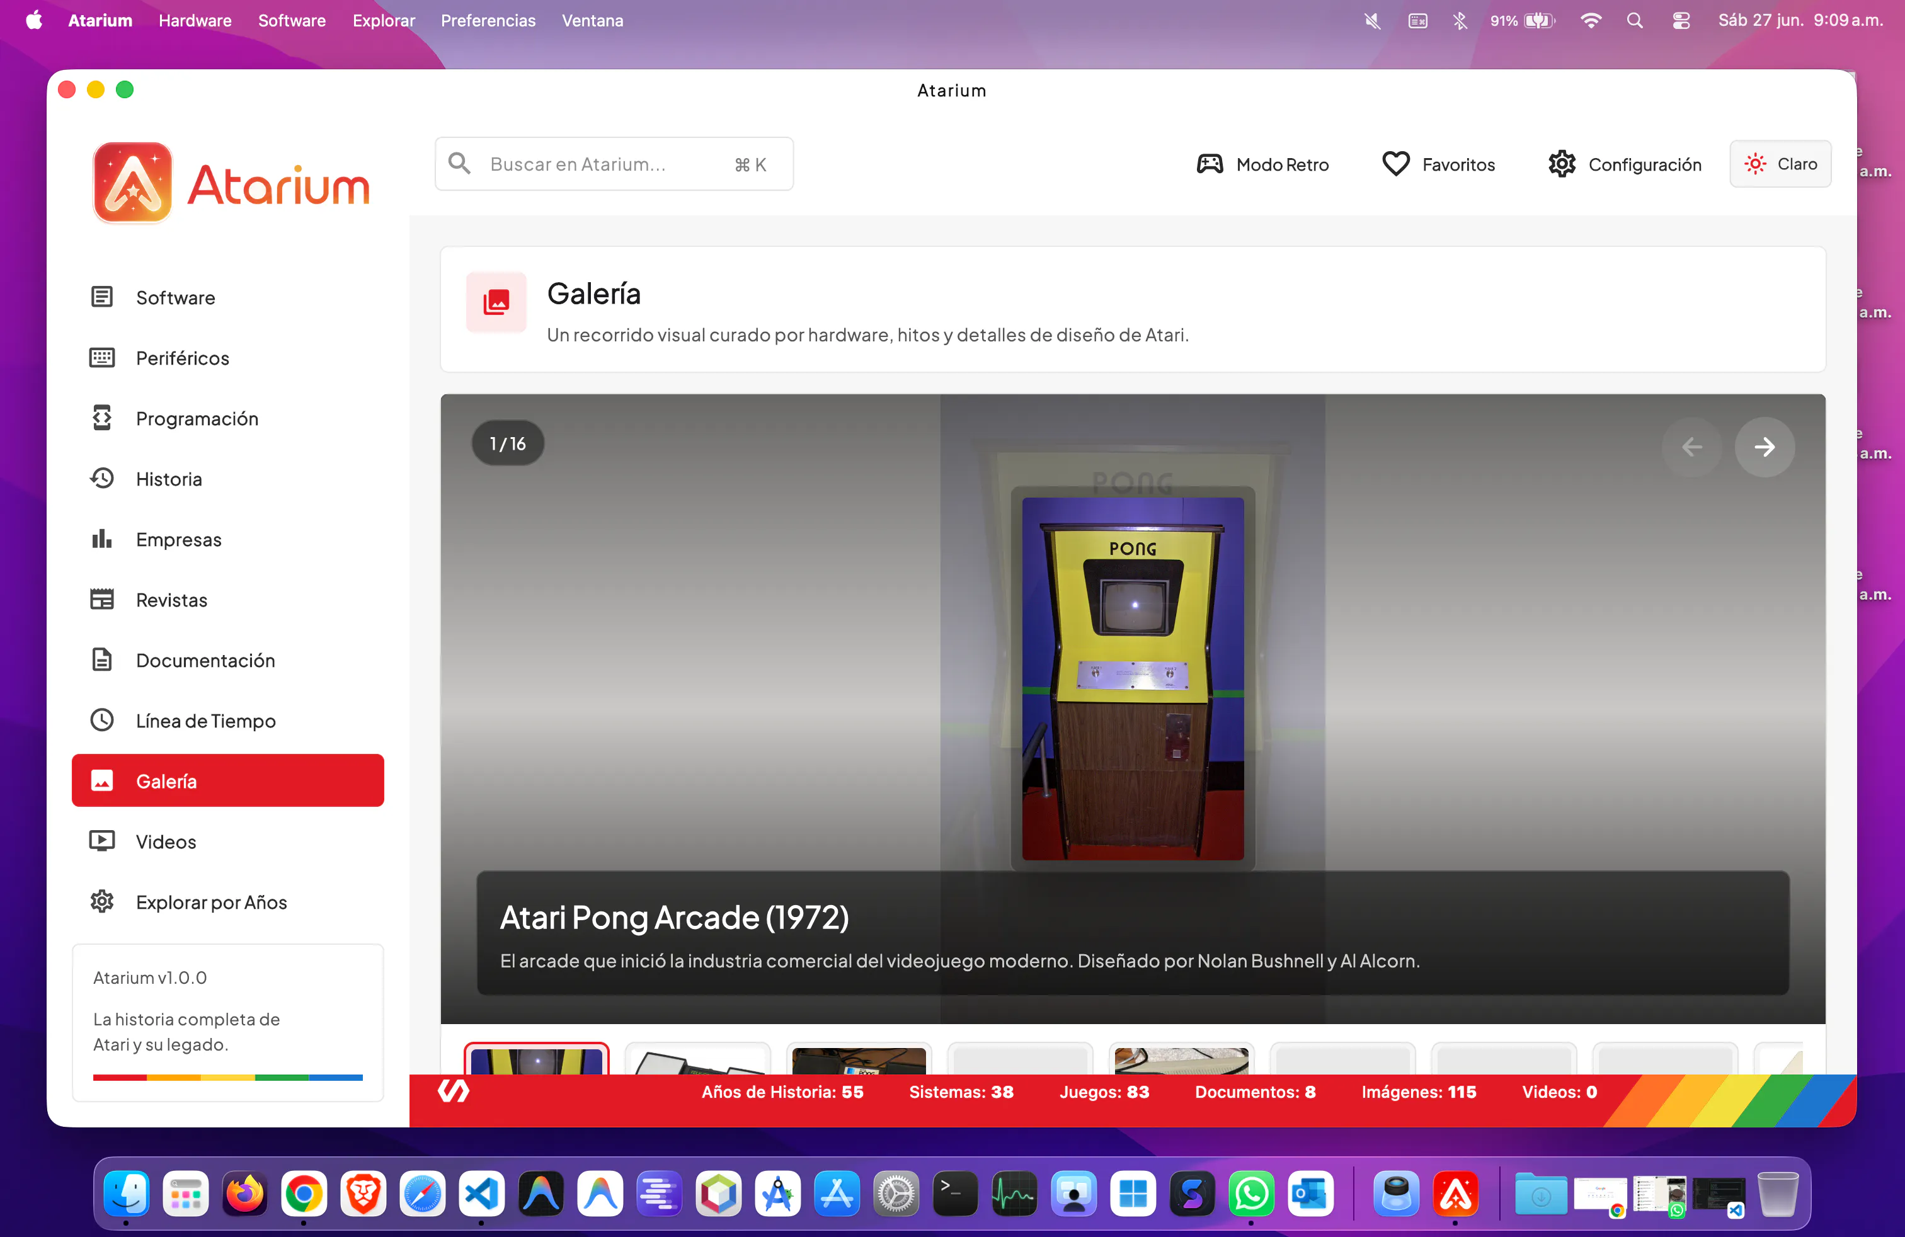Click the previous gallery image arrow
This screenshot has width=1905, height=1237.
[1691, 447]
